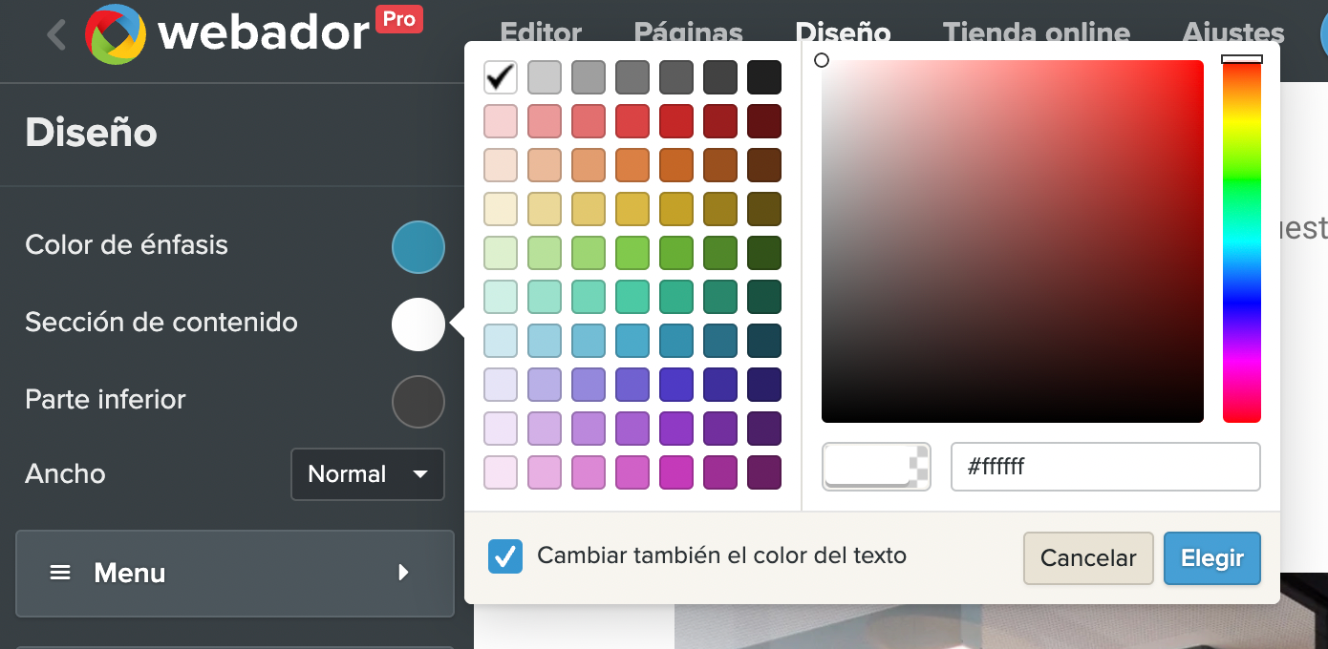Screen dimensions: 1328x649
Task: Click inside the saturation gradient picker area
Action: [x=1012, y=241]
